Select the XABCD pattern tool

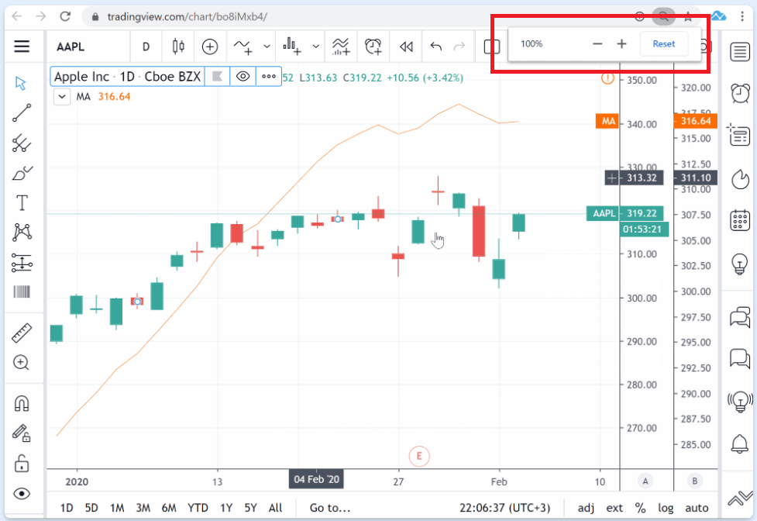pos(22,233)
